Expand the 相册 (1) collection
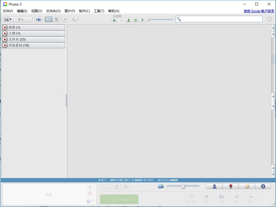Image resolution: width=276 pixels, height=207 pixels. pos(5,27)
